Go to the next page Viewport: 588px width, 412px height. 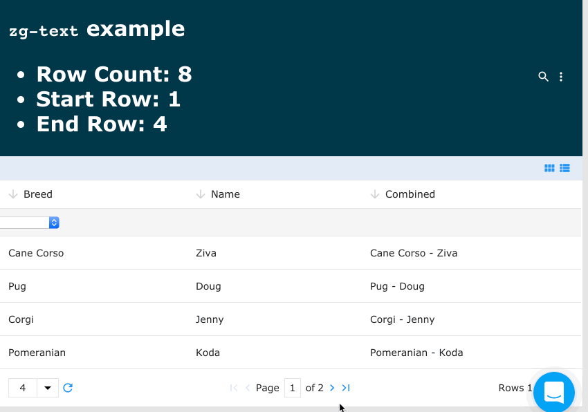click(331, 388)
